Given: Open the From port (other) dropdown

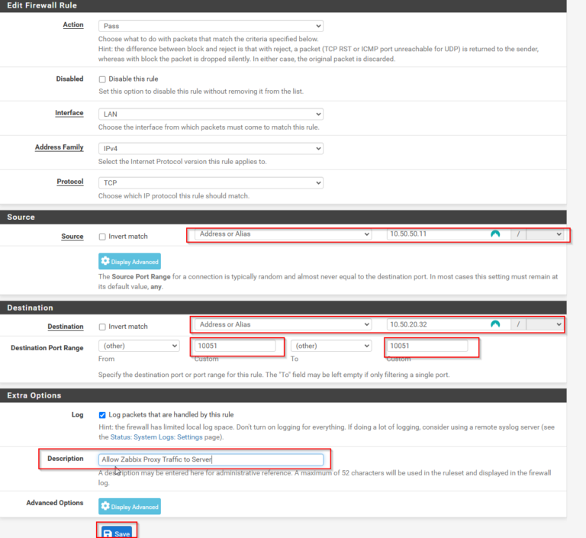Looking at the screenshot, I should pos(139,346).
